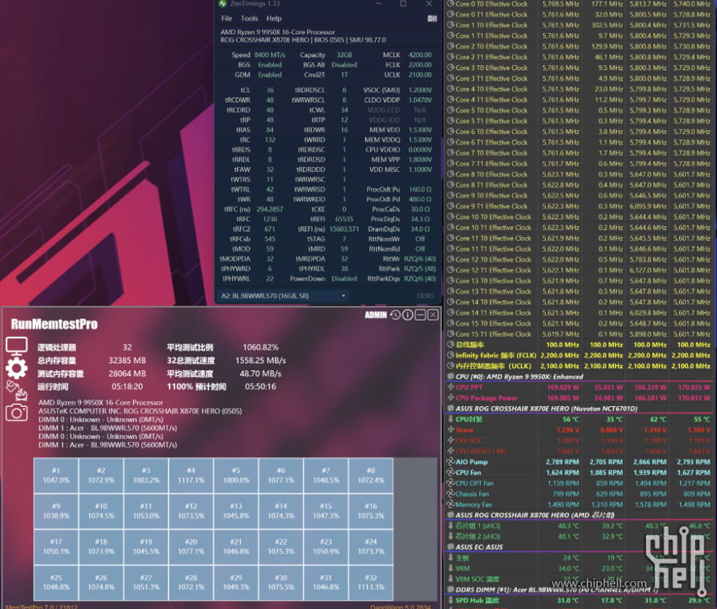Click the ZenTimings screenshot camera icon

(x=432, y=18)
